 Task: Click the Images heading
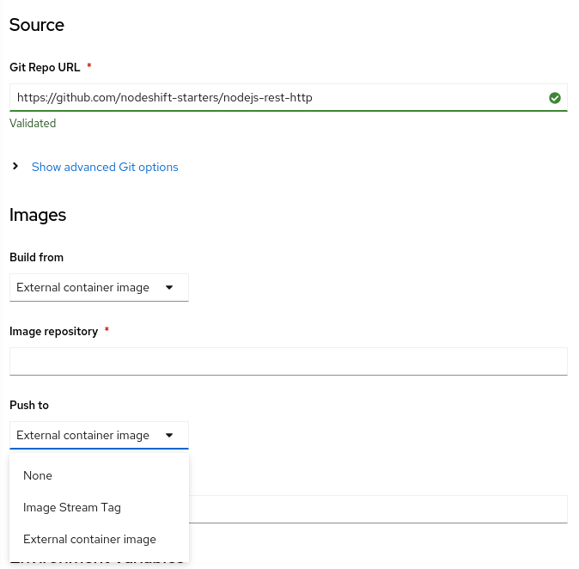[38, 215]
